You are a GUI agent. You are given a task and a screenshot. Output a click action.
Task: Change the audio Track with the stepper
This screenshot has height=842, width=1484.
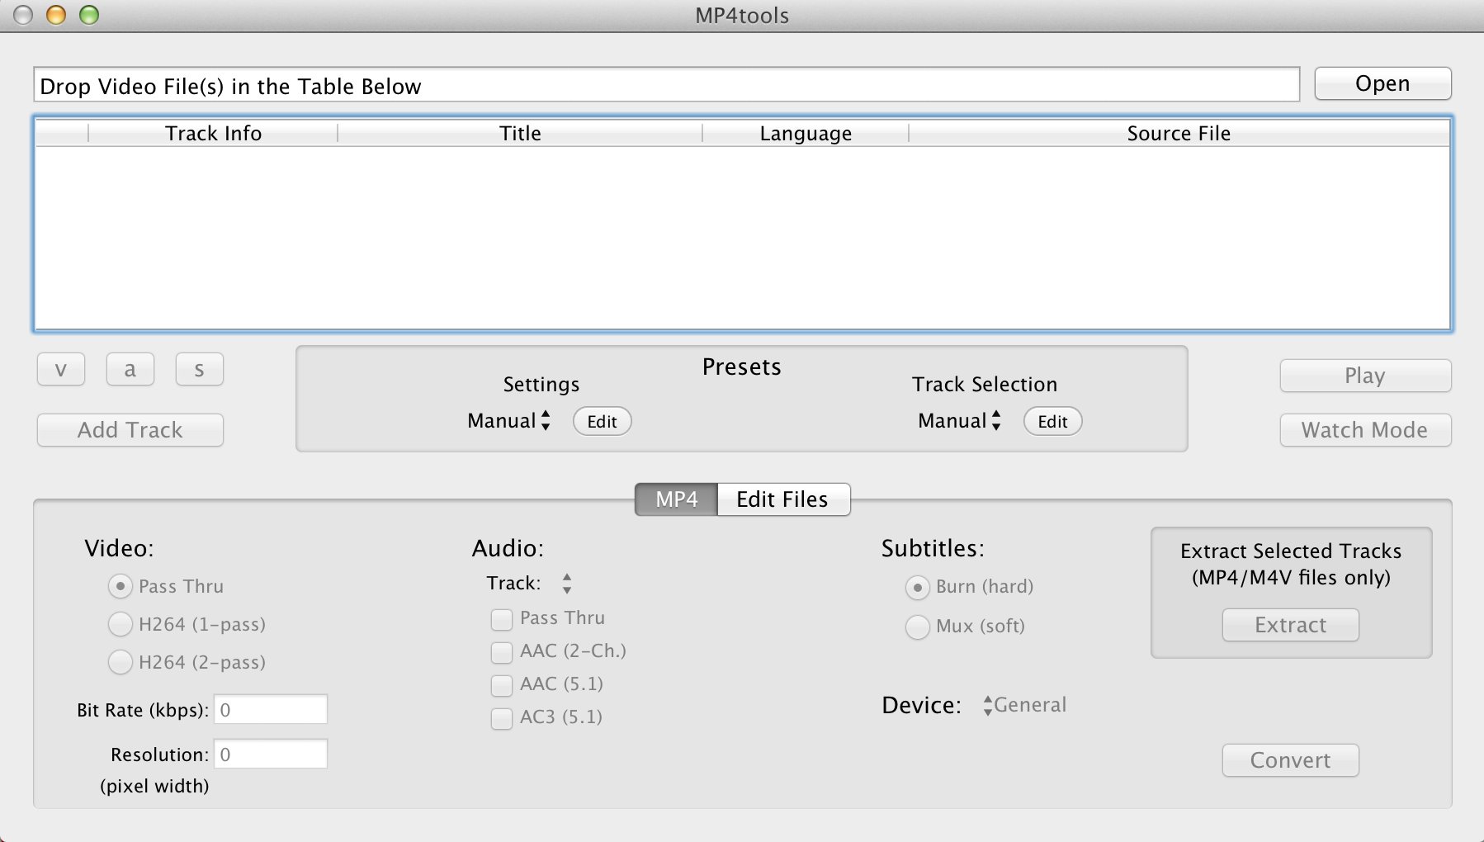click(x=566, y=583)
